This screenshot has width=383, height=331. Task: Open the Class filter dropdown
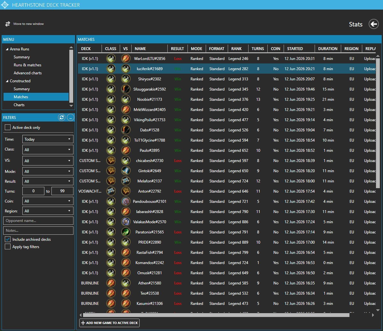[48, 150]
